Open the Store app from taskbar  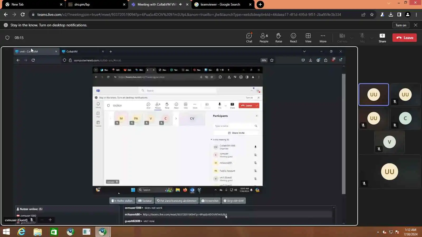(x=54, y=232)
